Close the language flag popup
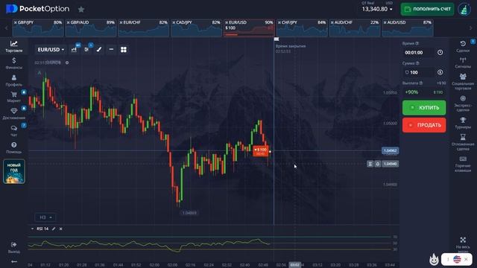This screenshot has width=477, height=268. click(x=466, y=259)
